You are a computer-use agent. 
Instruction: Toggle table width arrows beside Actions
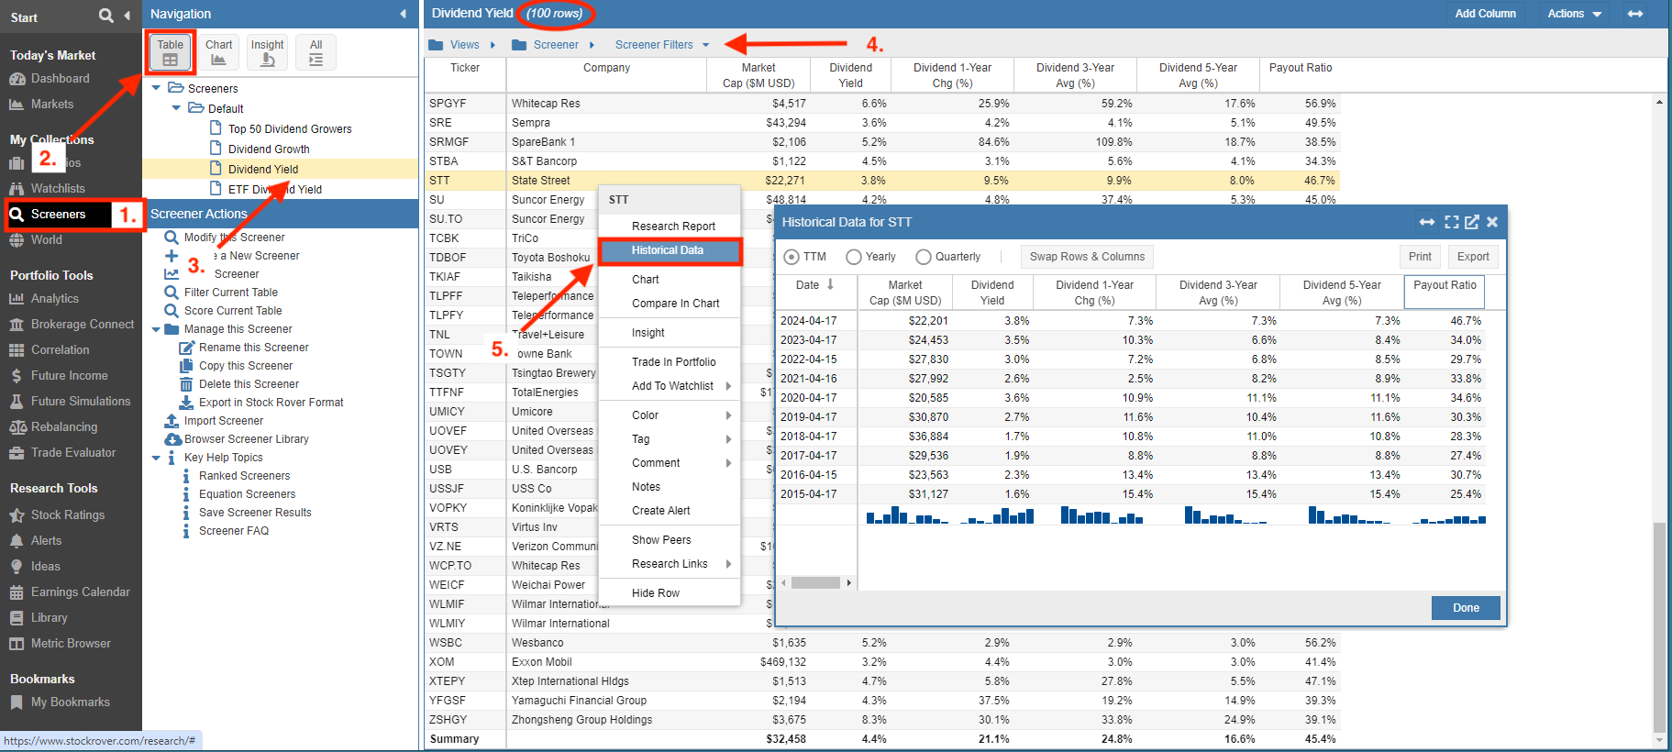(x=1635, y=14)
